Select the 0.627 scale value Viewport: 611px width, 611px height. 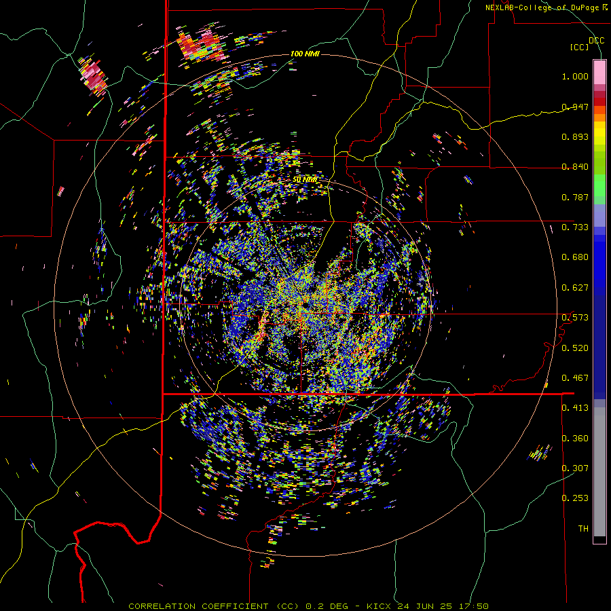click(575, 288)
